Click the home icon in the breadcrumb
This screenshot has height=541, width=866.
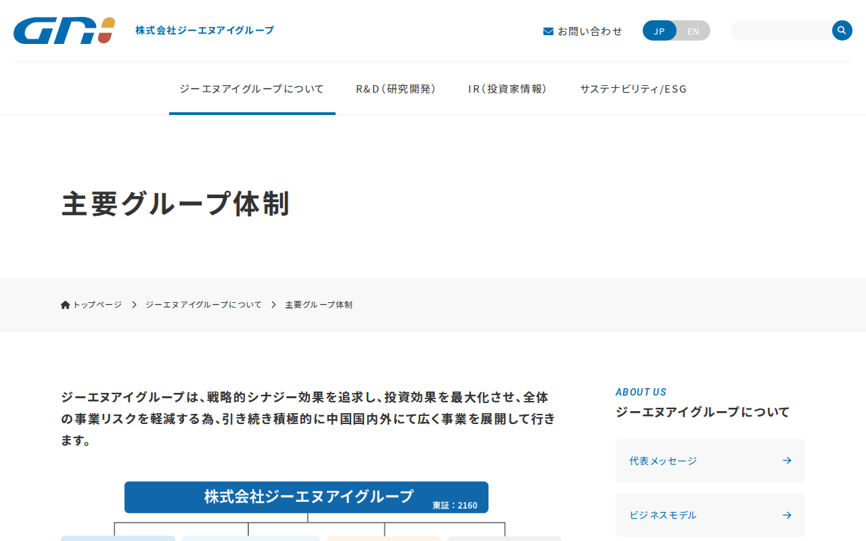click(x=66, y=305)
